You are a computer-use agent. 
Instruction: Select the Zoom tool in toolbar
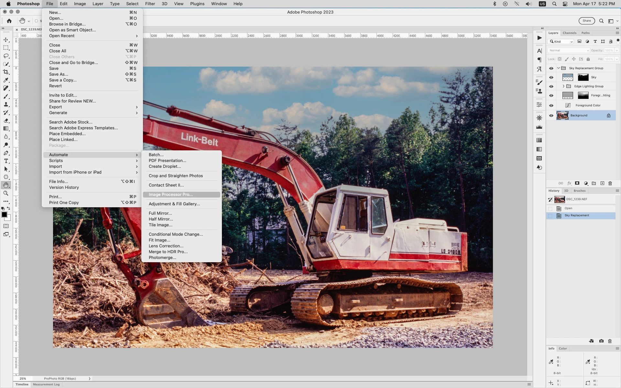pyautogui.click(x=6, y=193)
